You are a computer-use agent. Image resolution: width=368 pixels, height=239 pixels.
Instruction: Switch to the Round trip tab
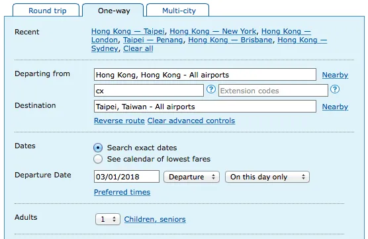click(46, 11)
